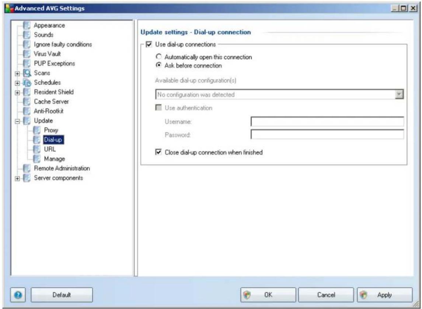This screenshot has height=309, width=422.
Task: Expand the Server components tree node
Action: pos(17,178)
